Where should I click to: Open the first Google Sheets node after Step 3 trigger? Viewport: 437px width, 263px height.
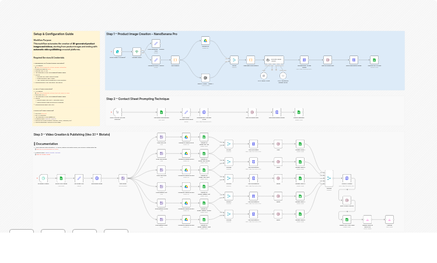[61, 178]
